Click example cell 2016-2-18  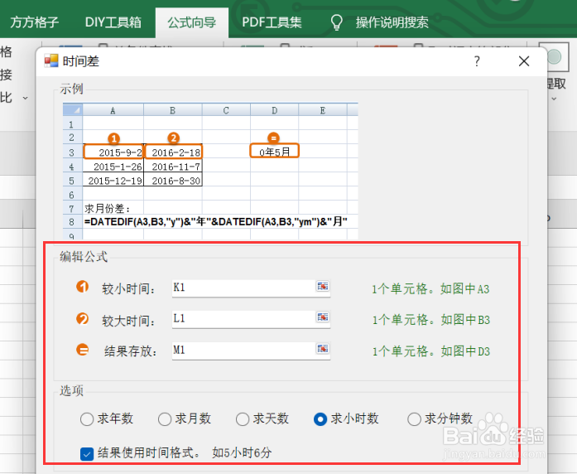tap(173, 152)
